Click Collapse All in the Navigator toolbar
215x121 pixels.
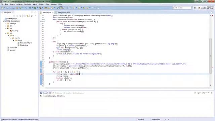click(25, 16)
